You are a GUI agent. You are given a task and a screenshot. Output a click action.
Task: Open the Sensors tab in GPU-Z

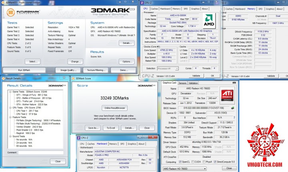point(182,83)
